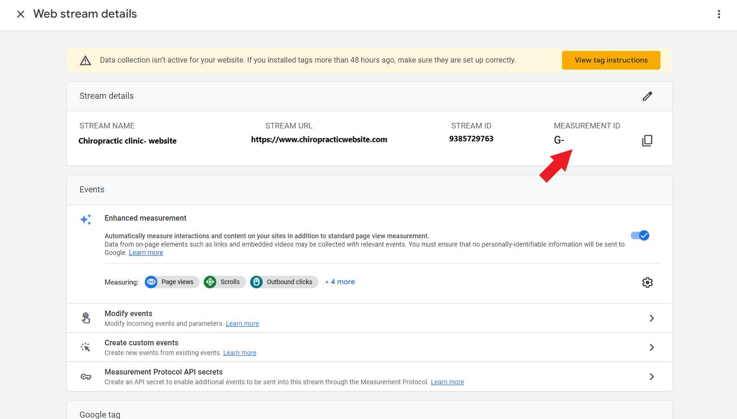Click the Scrolls measurement chip
737x419 pixels.
tap(225, 282)
